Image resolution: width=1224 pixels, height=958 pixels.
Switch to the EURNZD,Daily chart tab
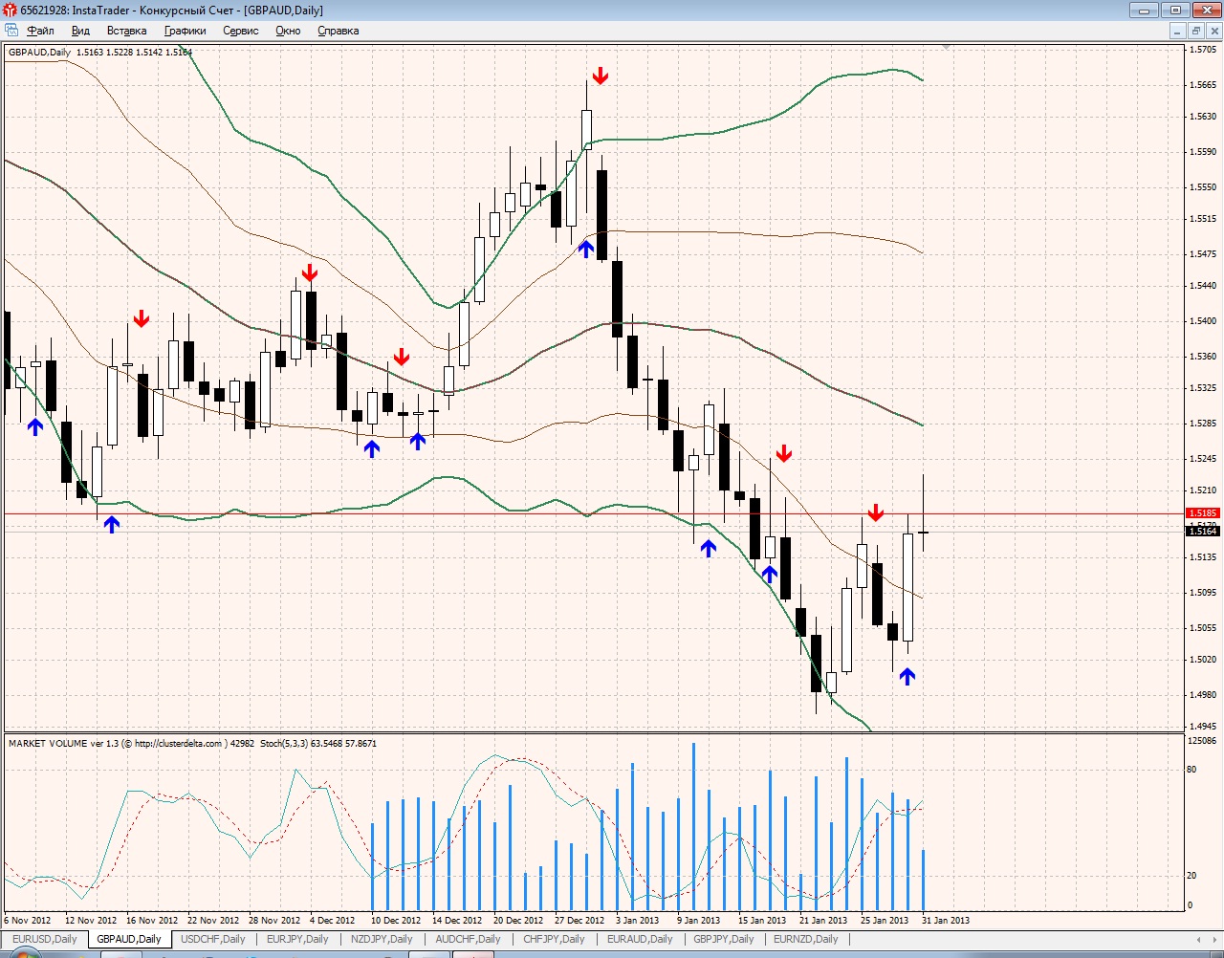click(806, 939)
